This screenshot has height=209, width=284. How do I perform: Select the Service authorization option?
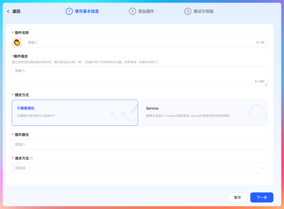coord(204,112)
